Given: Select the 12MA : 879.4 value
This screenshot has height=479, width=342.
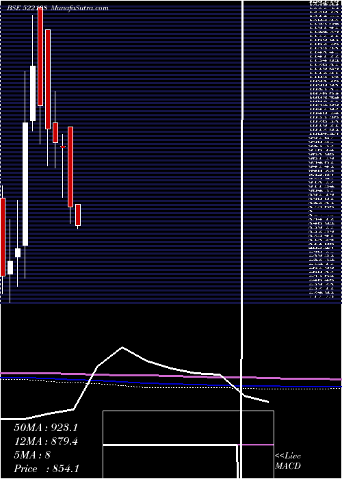Looking at the screenshot, I should coord(46,441).
